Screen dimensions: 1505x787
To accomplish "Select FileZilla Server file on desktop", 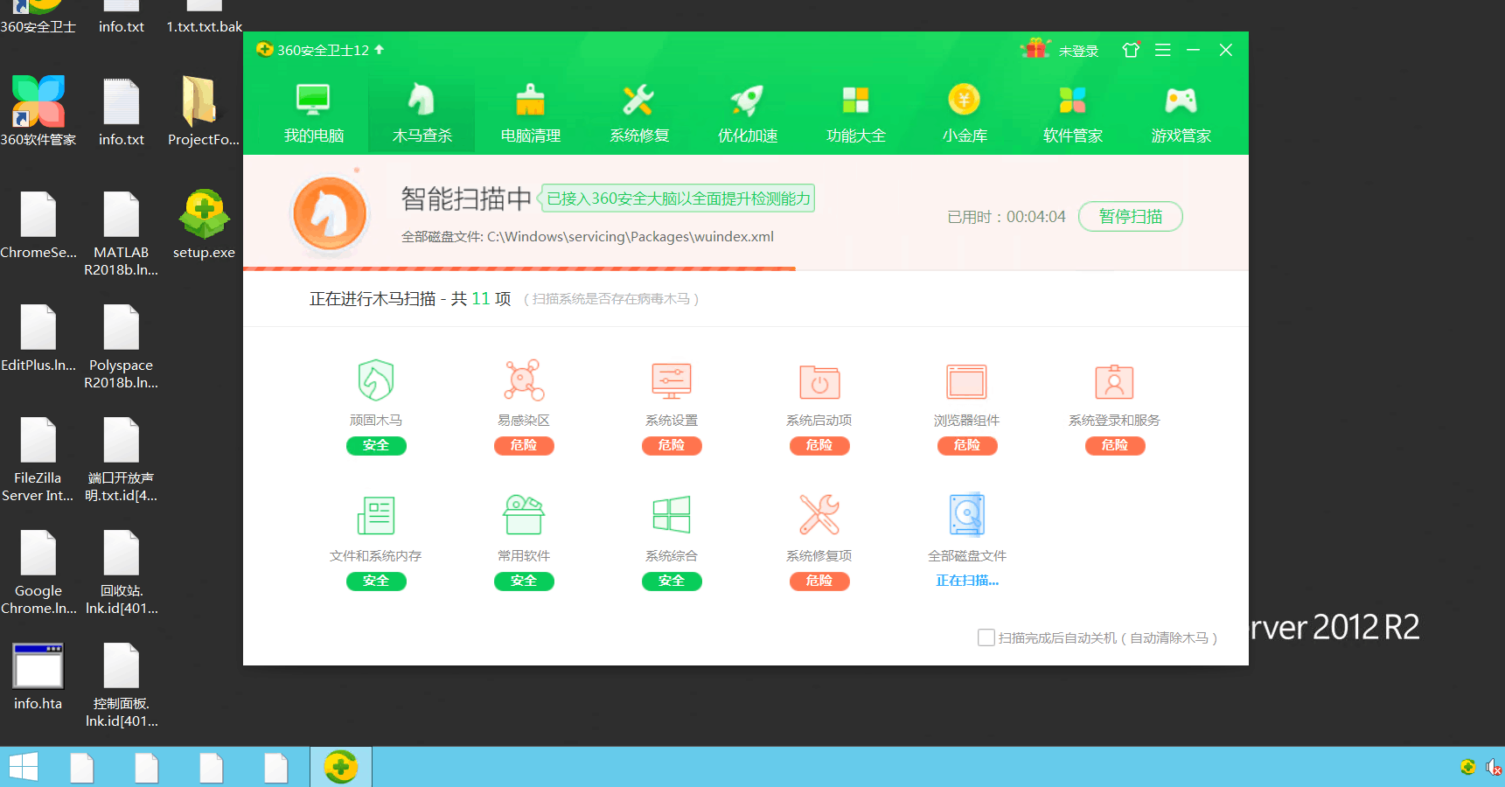I will [38, 460].
